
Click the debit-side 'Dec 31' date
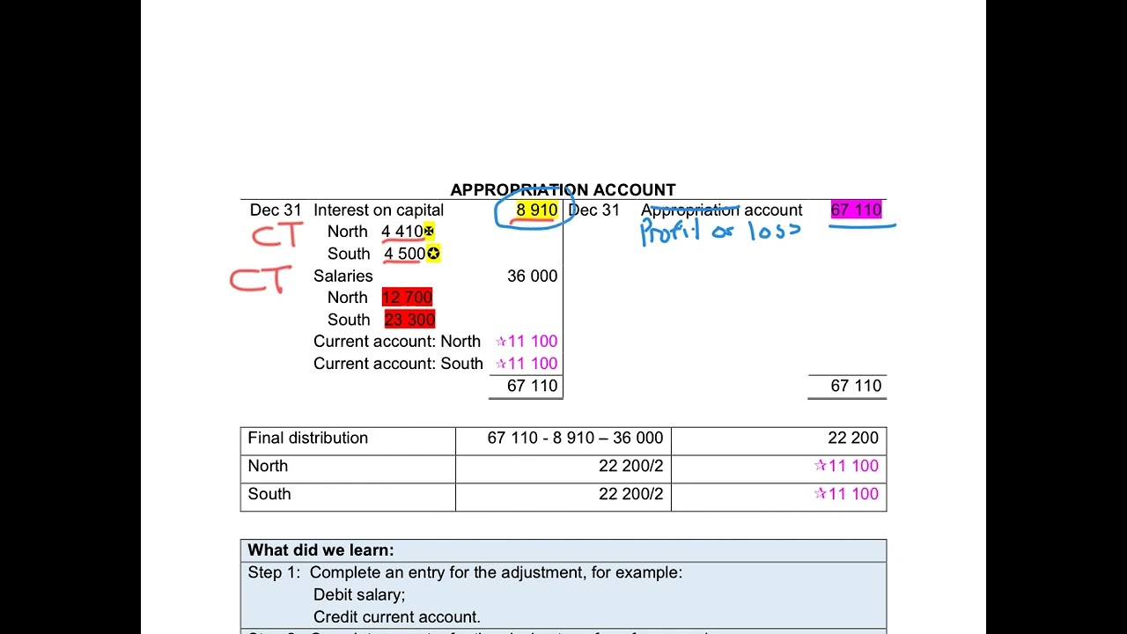click(x=276, y=210)
